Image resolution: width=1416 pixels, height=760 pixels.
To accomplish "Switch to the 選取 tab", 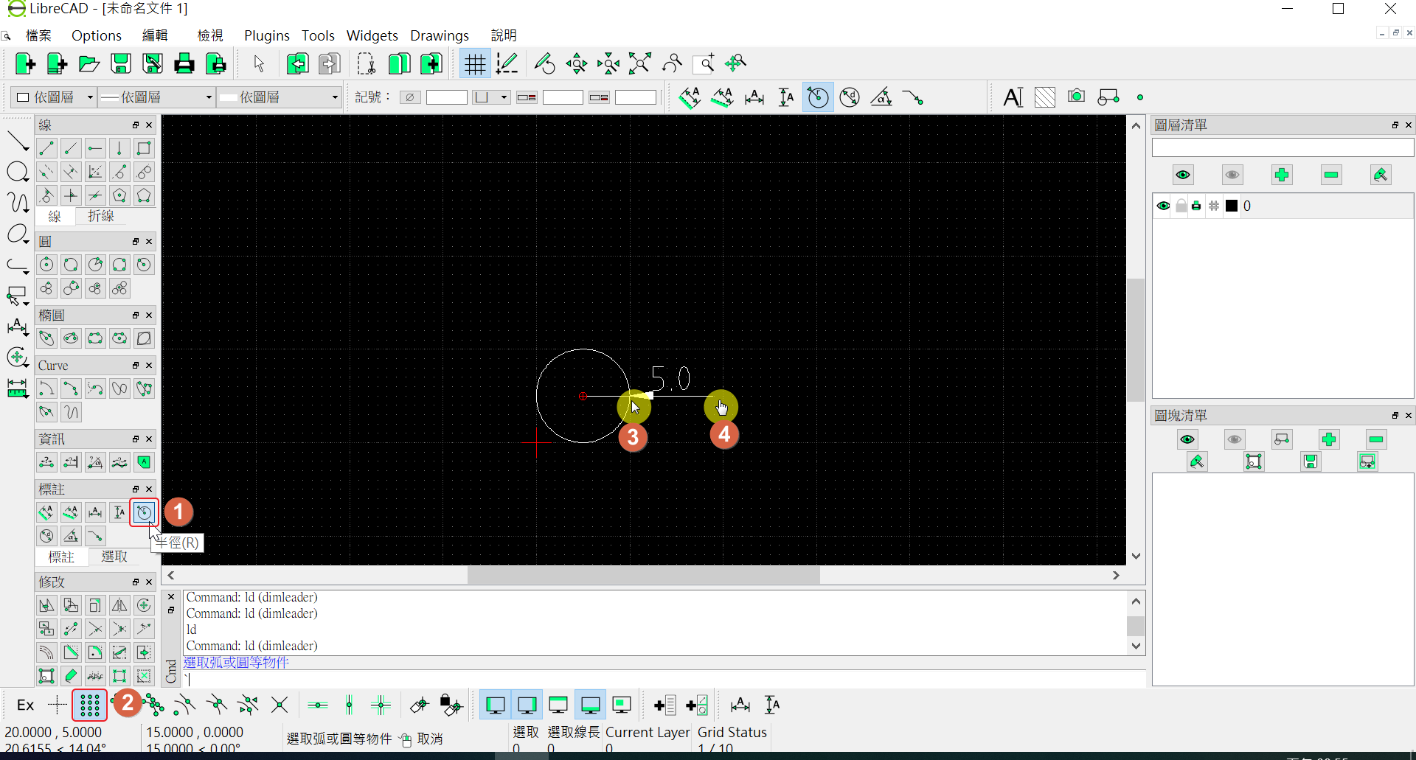I will (x=114, y=557).
